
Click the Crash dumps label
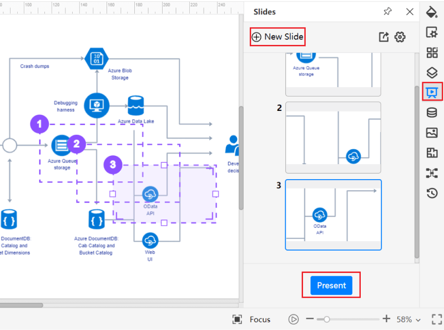tap(34, 66)
